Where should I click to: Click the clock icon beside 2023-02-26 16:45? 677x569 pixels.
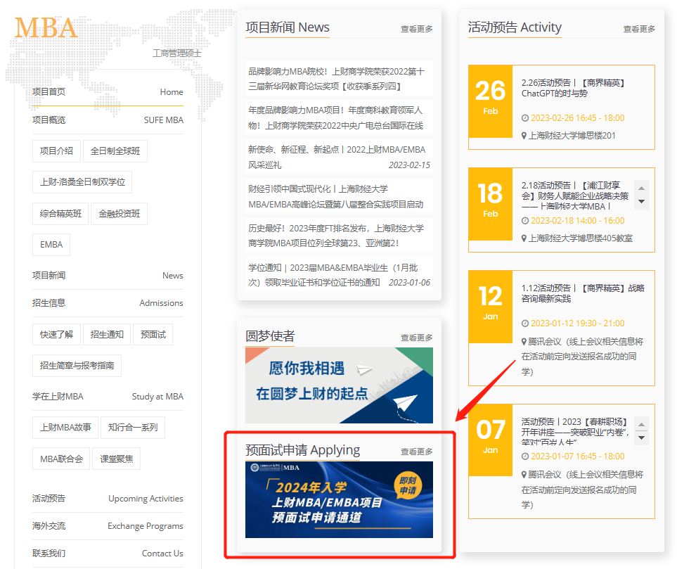[x=525, y=118]
